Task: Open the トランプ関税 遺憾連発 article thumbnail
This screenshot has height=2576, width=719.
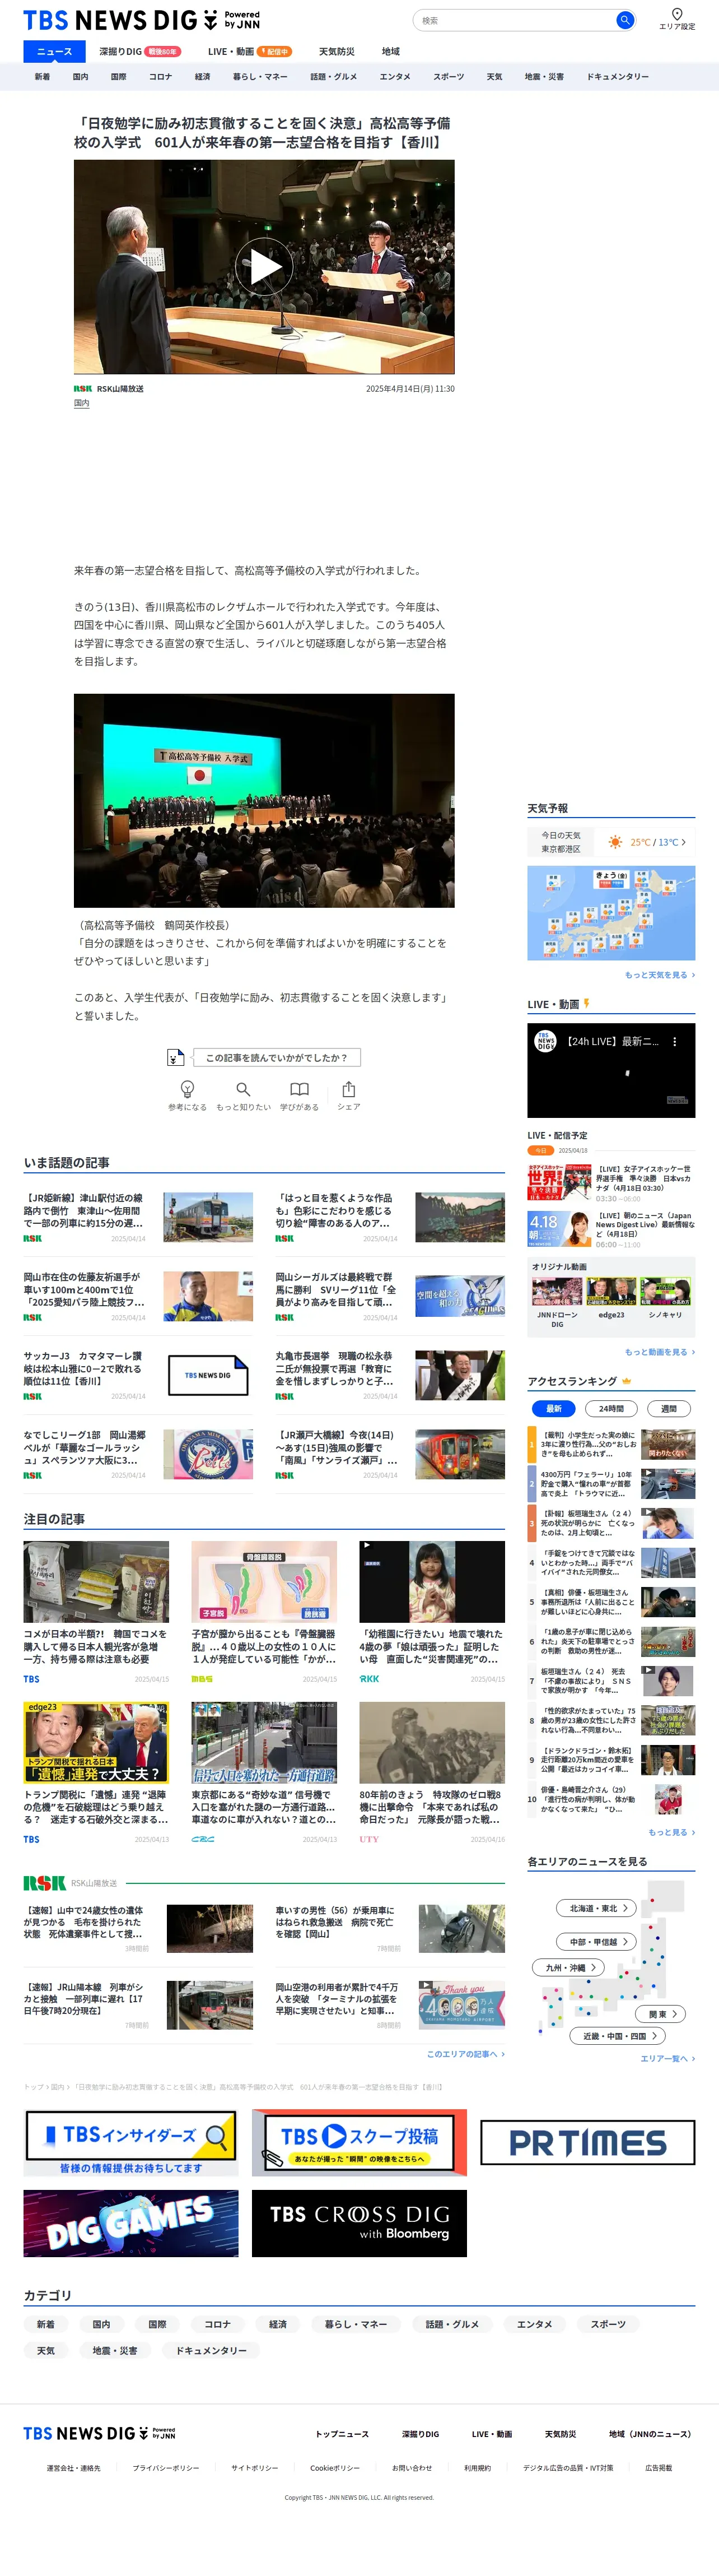Action: click(96, 1743)
